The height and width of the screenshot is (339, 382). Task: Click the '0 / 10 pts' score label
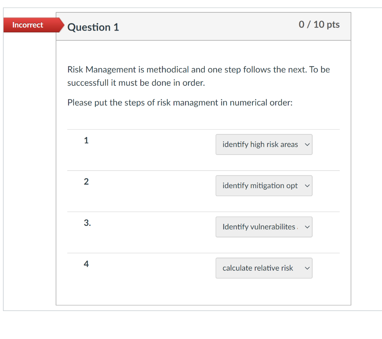pos(319,24)
